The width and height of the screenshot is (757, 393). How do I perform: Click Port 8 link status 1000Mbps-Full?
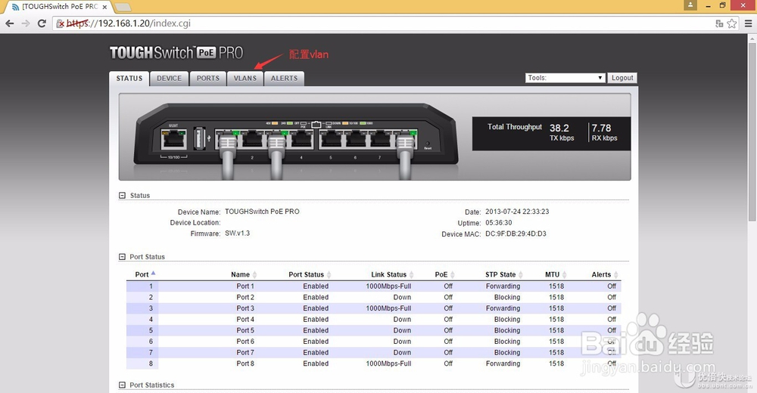click(388, 364)
